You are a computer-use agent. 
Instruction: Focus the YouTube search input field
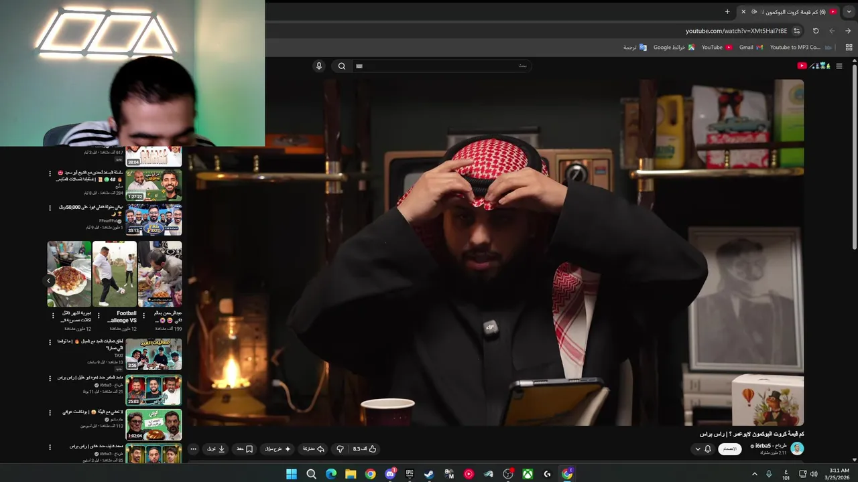click(x=442, y=66)
